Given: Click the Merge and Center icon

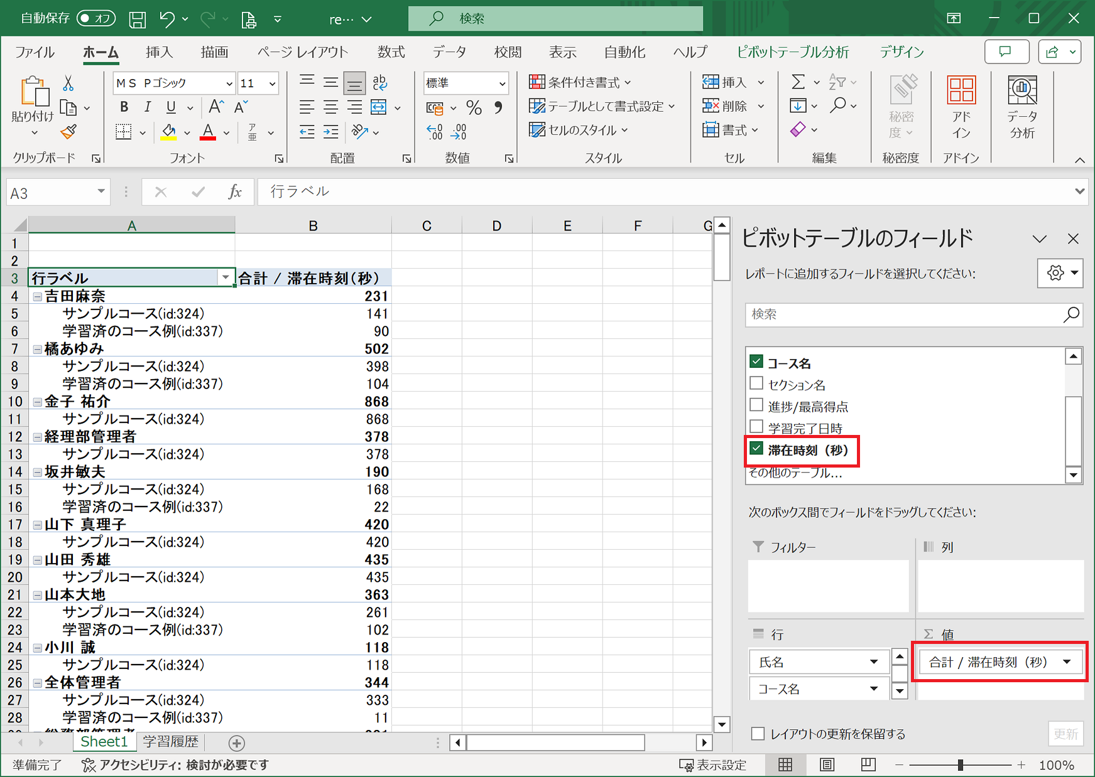Looking at the screenshot, I should 379,107.
